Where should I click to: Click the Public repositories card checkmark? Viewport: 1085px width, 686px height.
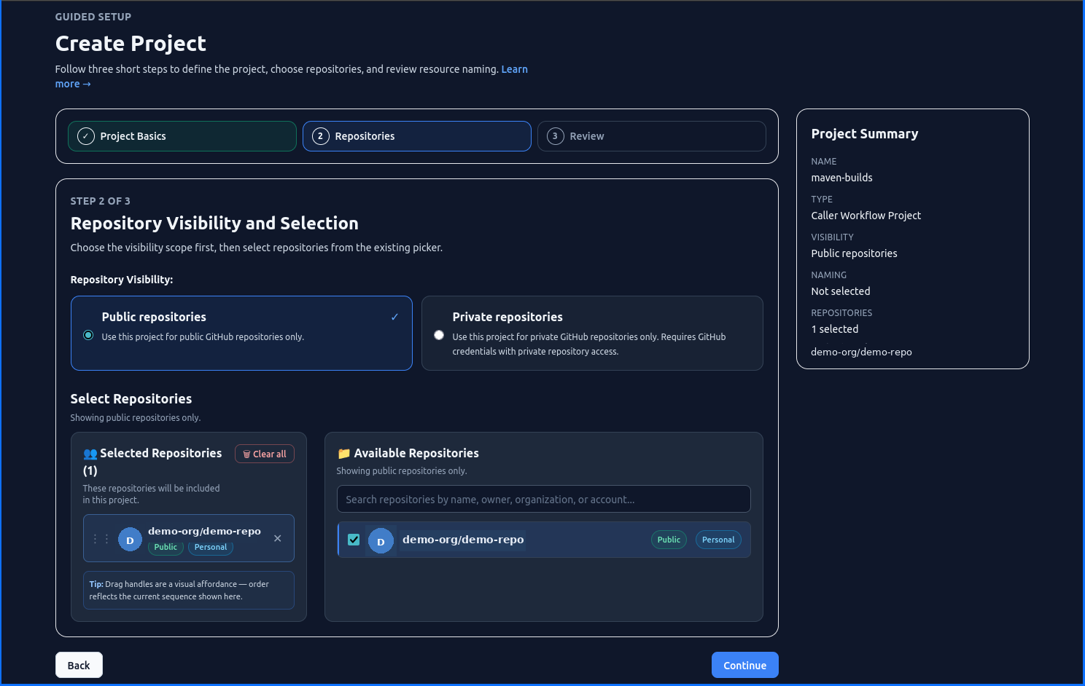[x=394, y=317]
